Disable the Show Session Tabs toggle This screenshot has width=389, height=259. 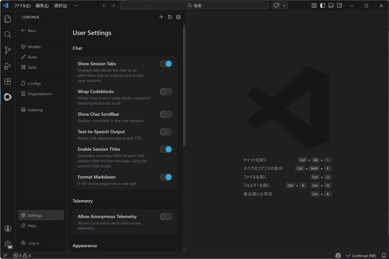tap(166, 64)
